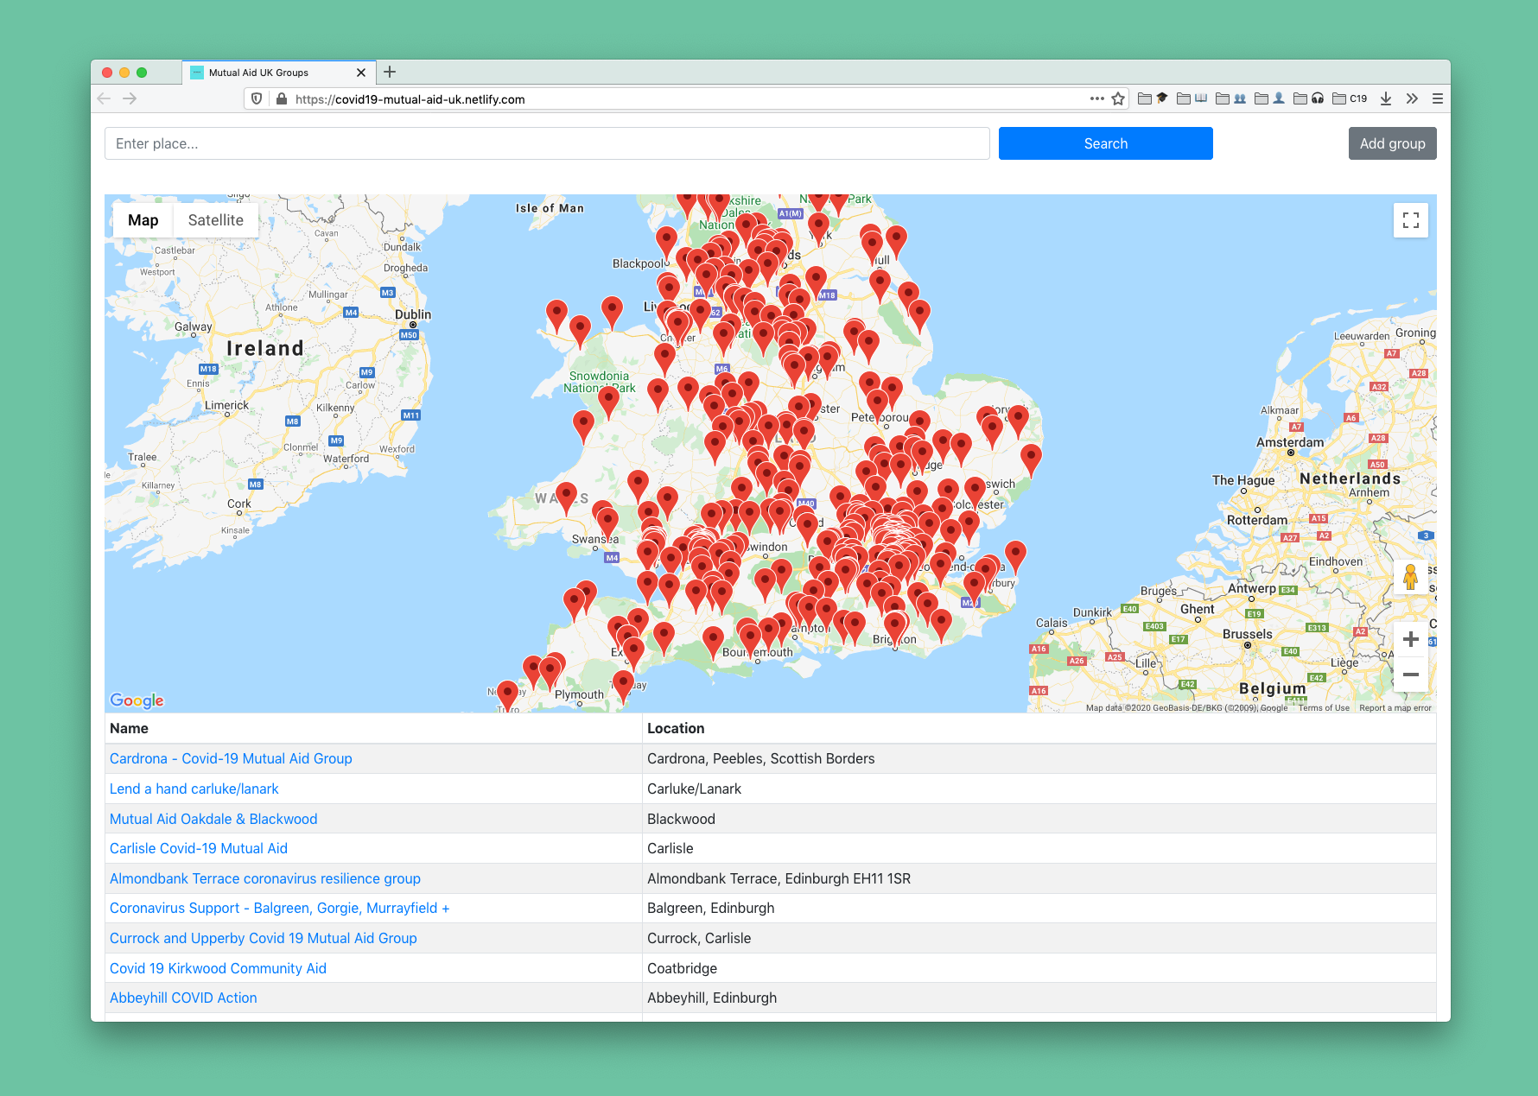Click the Add group button
The height and width of the screenshot is (1096, 1538).
1392,143
